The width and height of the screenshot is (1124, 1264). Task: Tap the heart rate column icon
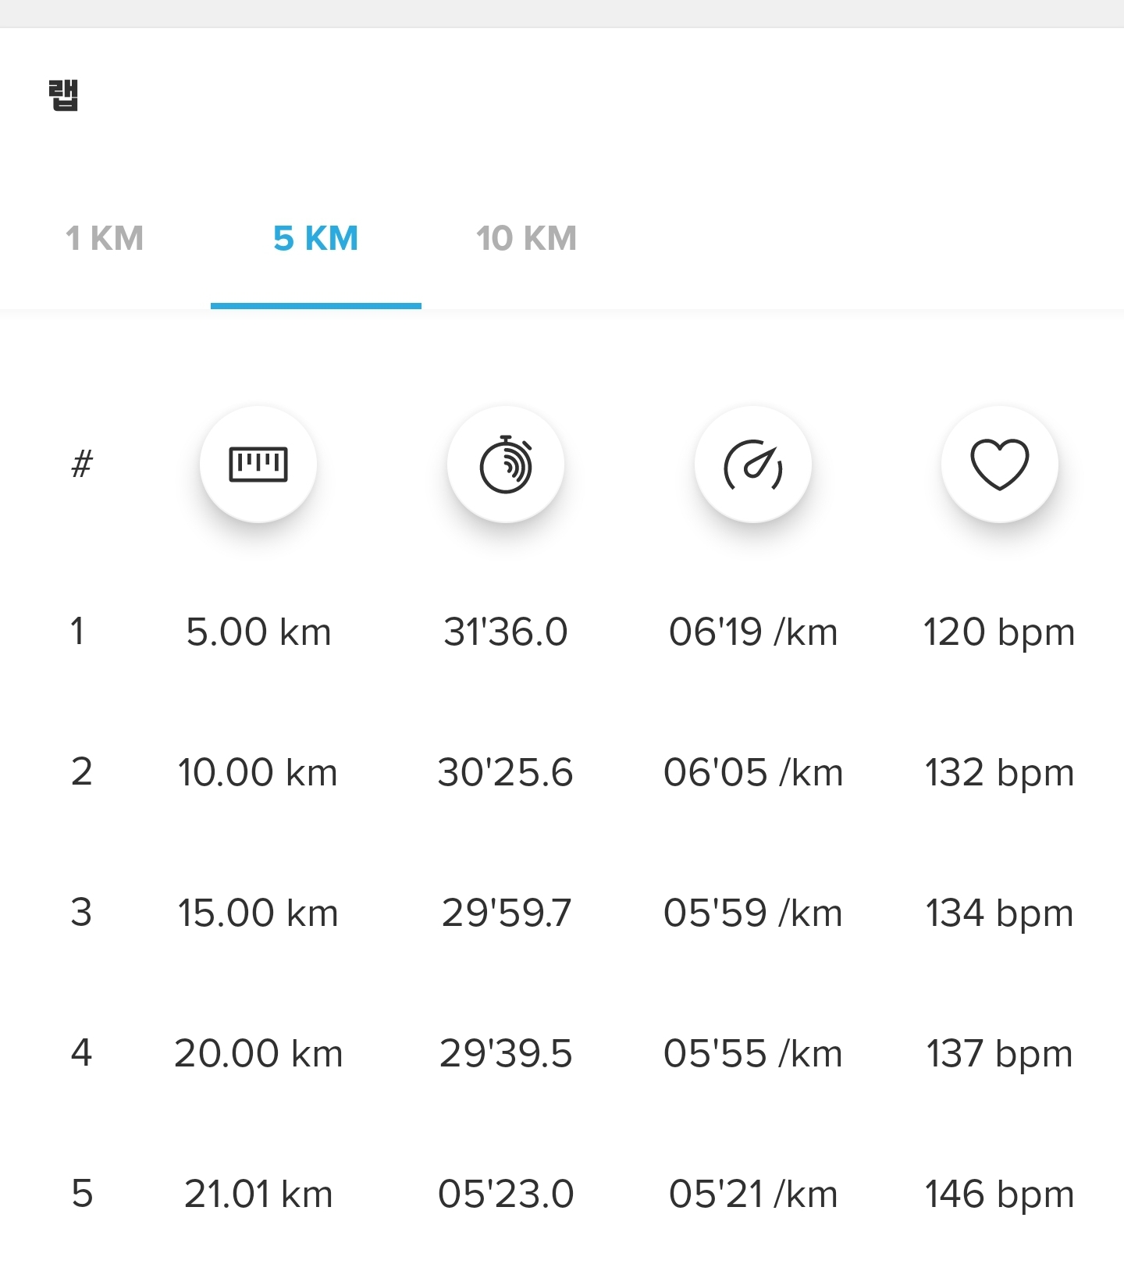(x=1000, y=465)
